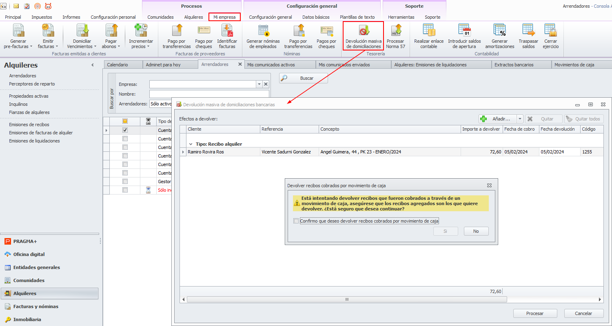Click the horizontal scrollbar in effects grid
612x326 pixels.
point(347,299)
